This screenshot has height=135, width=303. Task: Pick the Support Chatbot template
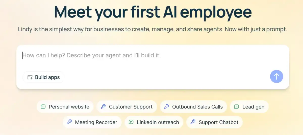click(214, 122)
